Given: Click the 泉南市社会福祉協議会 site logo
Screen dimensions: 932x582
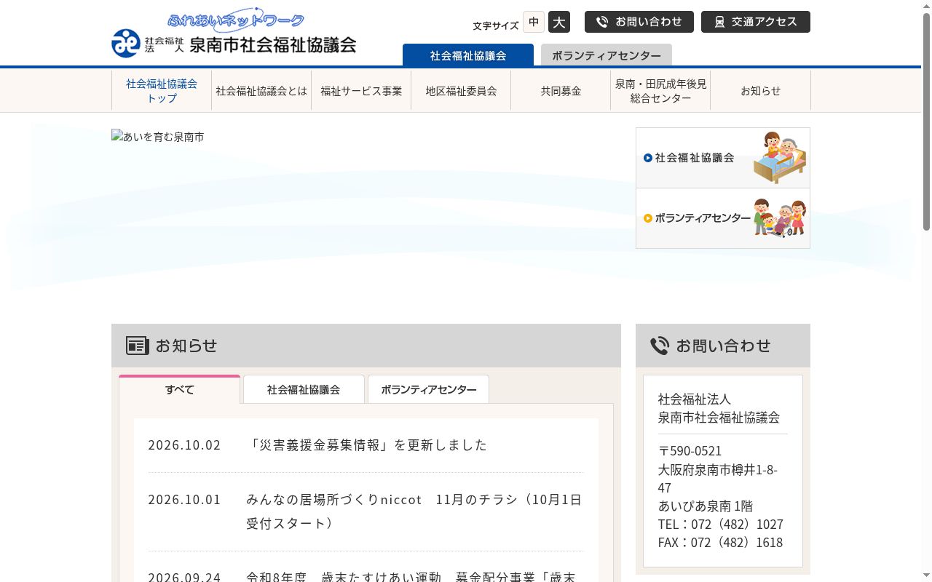Looking at the screenshot, I should click(x=234, y=33).
